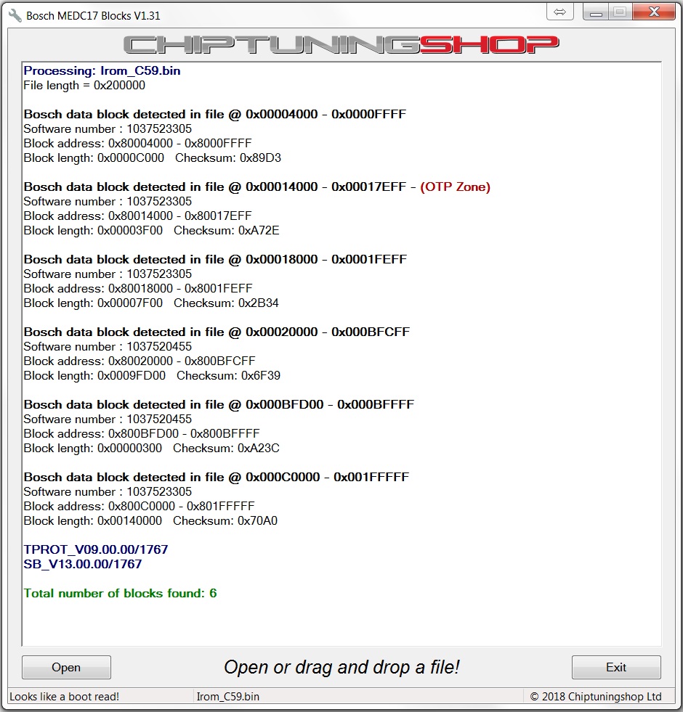
Task: Select the 'Processing: Irom_C59.bin' line
Action: [102, 71]
